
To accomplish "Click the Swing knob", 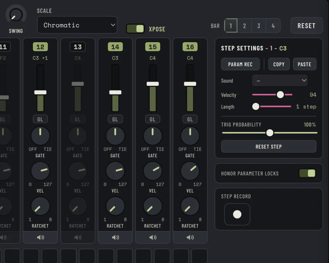I will point(16,15).
